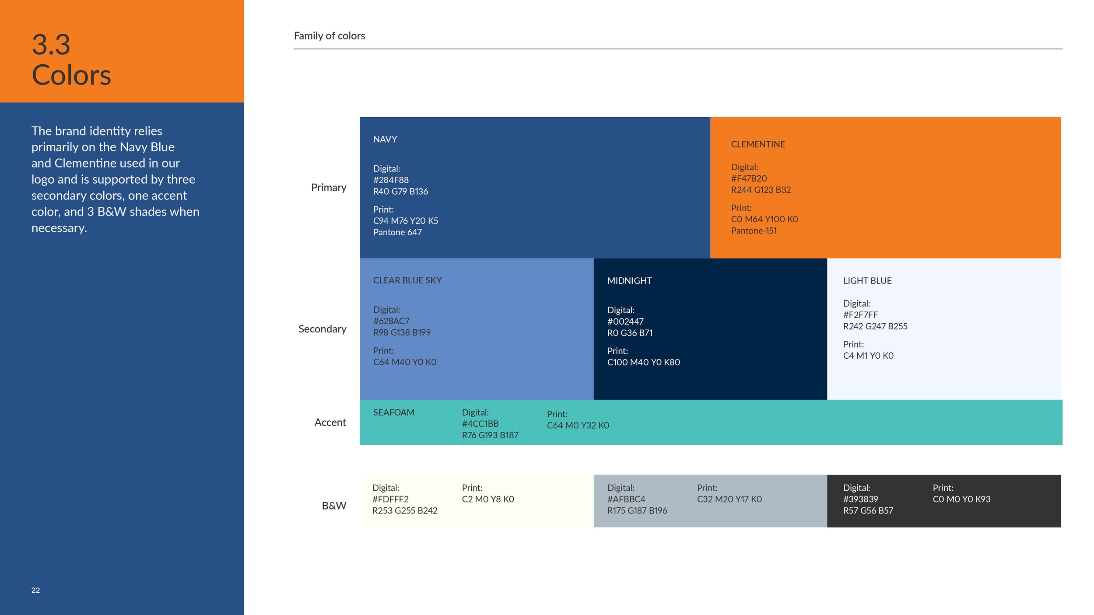This screenshot has height=615, width=1094.
Task: Click the 'Secondary' row label
Action: point(323,329)
